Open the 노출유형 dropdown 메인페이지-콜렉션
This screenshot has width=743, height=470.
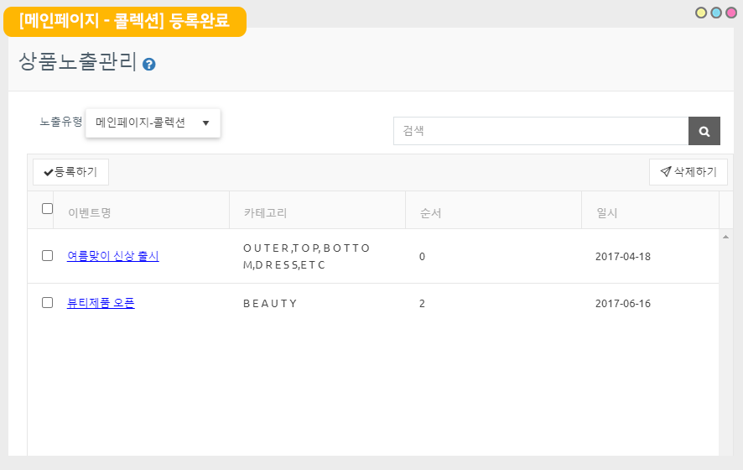(x=153, y=123)
